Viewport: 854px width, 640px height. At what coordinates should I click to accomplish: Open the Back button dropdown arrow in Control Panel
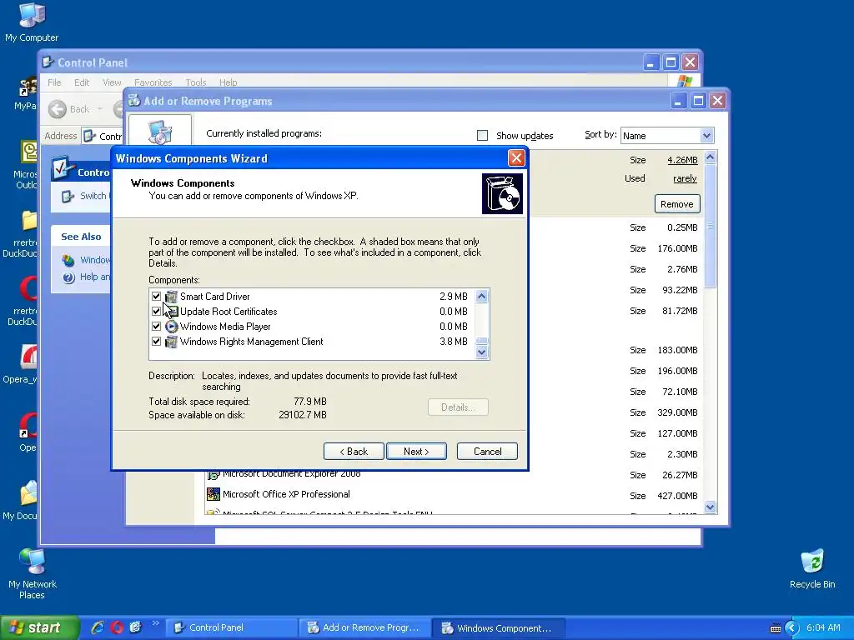click(100, 109)
